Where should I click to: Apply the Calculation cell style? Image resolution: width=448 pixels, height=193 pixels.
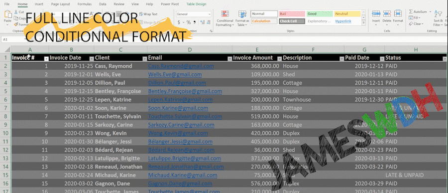264,21
